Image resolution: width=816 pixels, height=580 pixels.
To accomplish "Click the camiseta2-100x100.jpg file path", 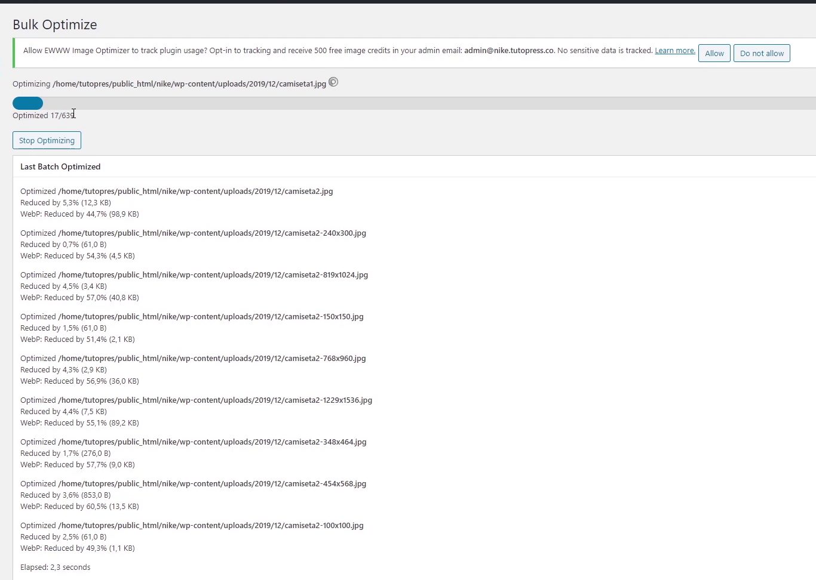I will click(211, 526).
